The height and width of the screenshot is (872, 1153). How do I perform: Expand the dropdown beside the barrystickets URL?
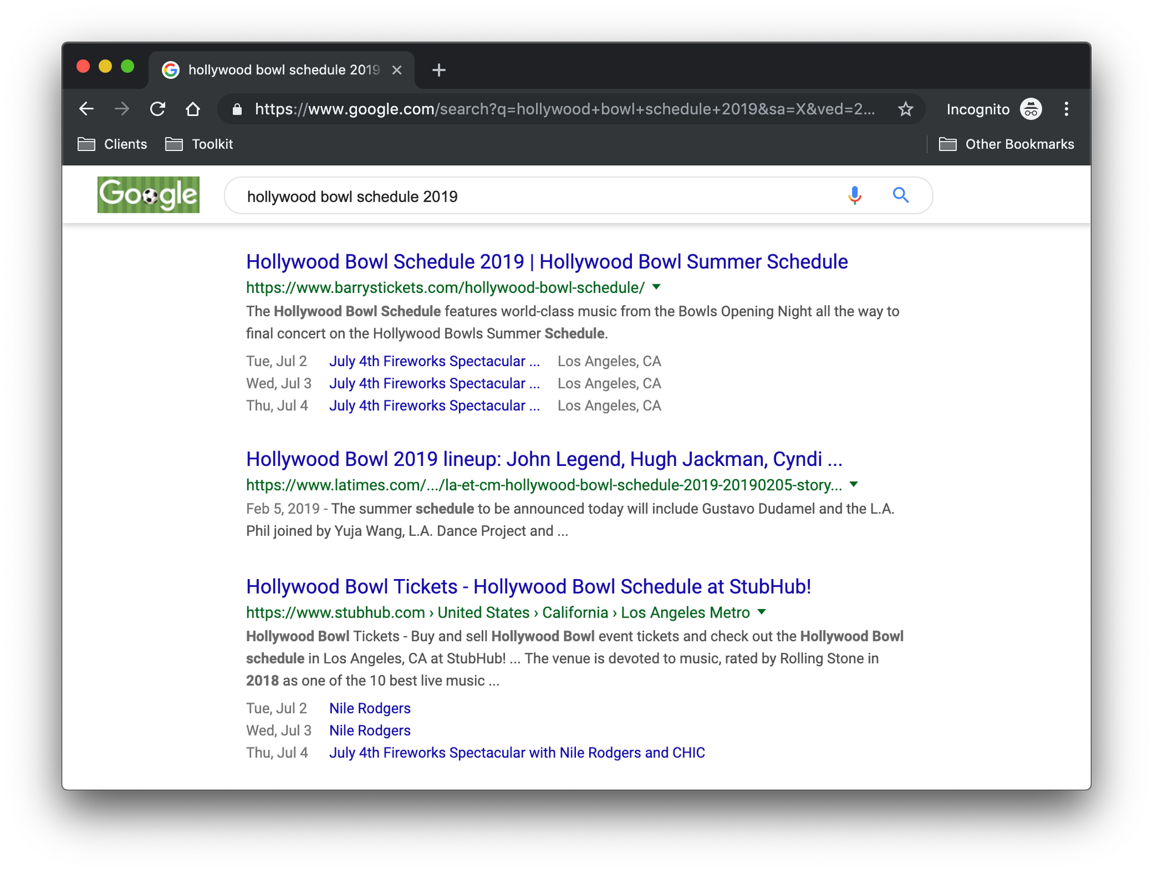[656, 288]
